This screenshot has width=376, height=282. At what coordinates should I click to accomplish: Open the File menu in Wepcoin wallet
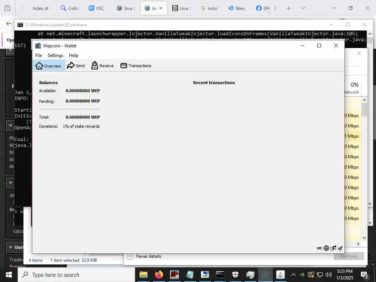coord(39,55)
